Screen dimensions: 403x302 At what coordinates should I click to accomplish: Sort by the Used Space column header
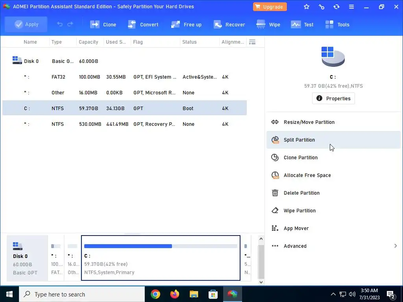[116, 42]
